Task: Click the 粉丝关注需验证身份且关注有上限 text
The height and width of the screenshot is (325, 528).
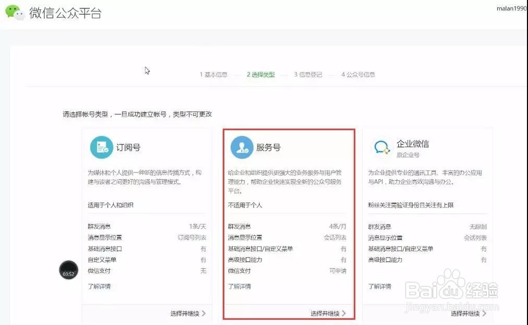Action: click(411, 205)
